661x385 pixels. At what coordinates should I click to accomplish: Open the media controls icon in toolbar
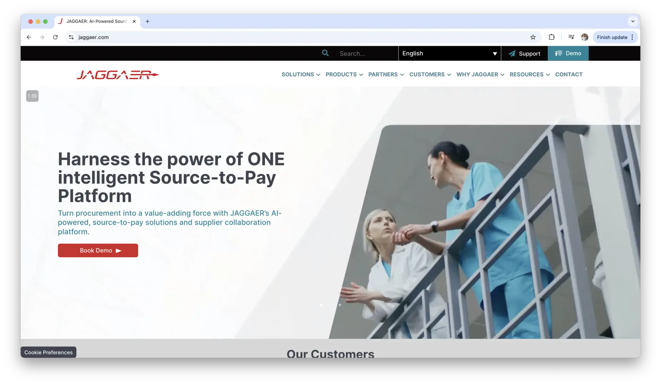point(571,37)
